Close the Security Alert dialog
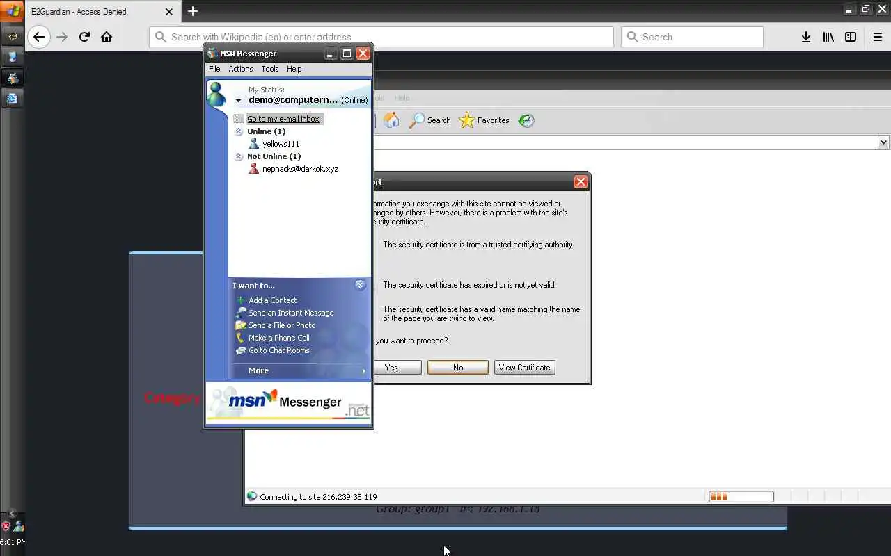The height and width of the screenshot is (556, 891). point(581,182)
